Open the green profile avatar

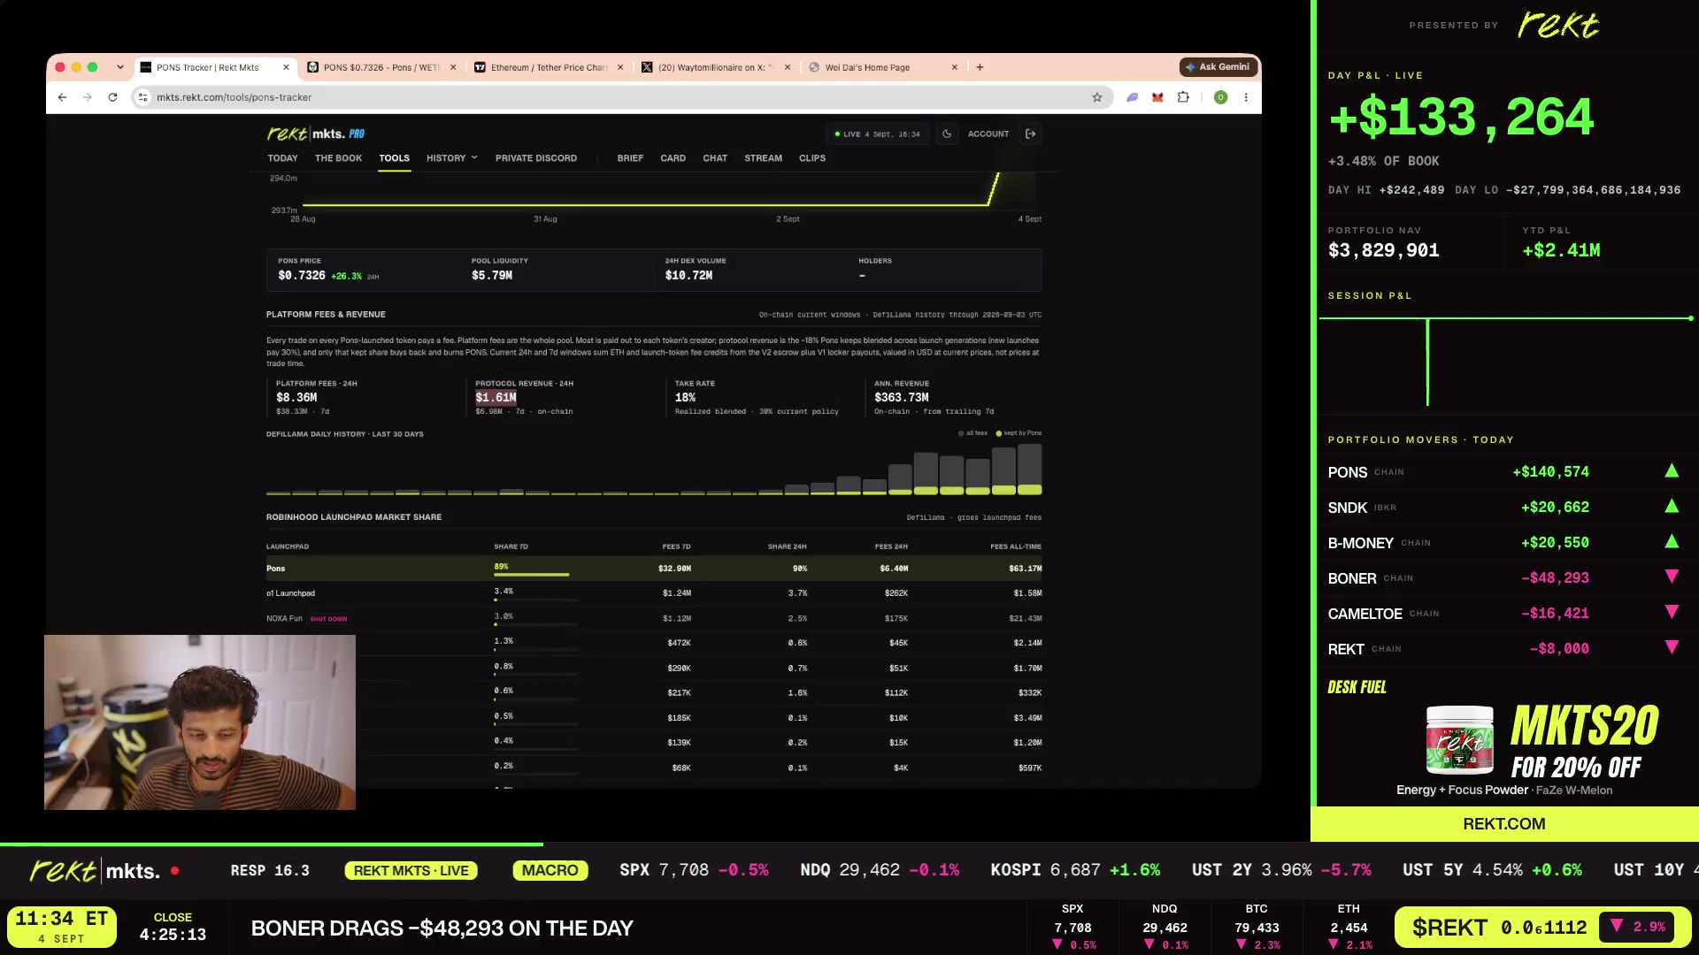[x=1220, y=97]
